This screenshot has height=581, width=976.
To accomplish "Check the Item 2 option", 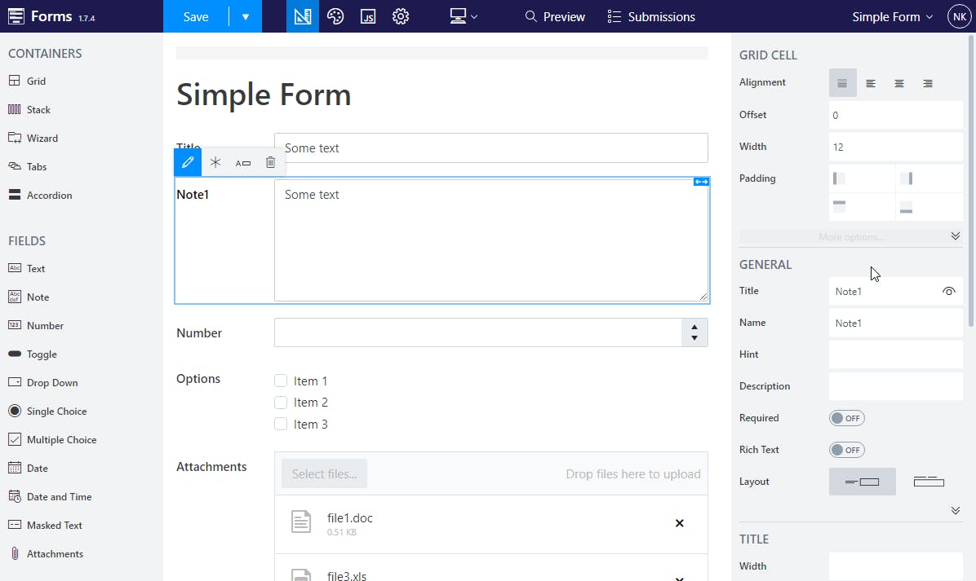I will click(279, 402).
